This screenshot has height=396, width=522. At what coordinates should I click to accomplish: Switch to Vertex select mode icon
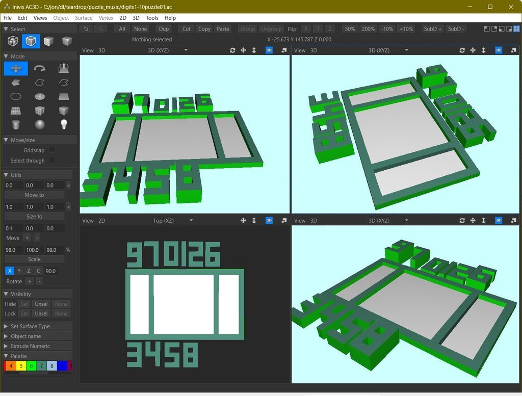(66, 41)
